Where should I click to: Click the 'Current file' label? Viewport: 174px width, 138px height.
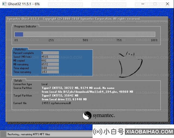pyautogui.click(x=20, y=103)
